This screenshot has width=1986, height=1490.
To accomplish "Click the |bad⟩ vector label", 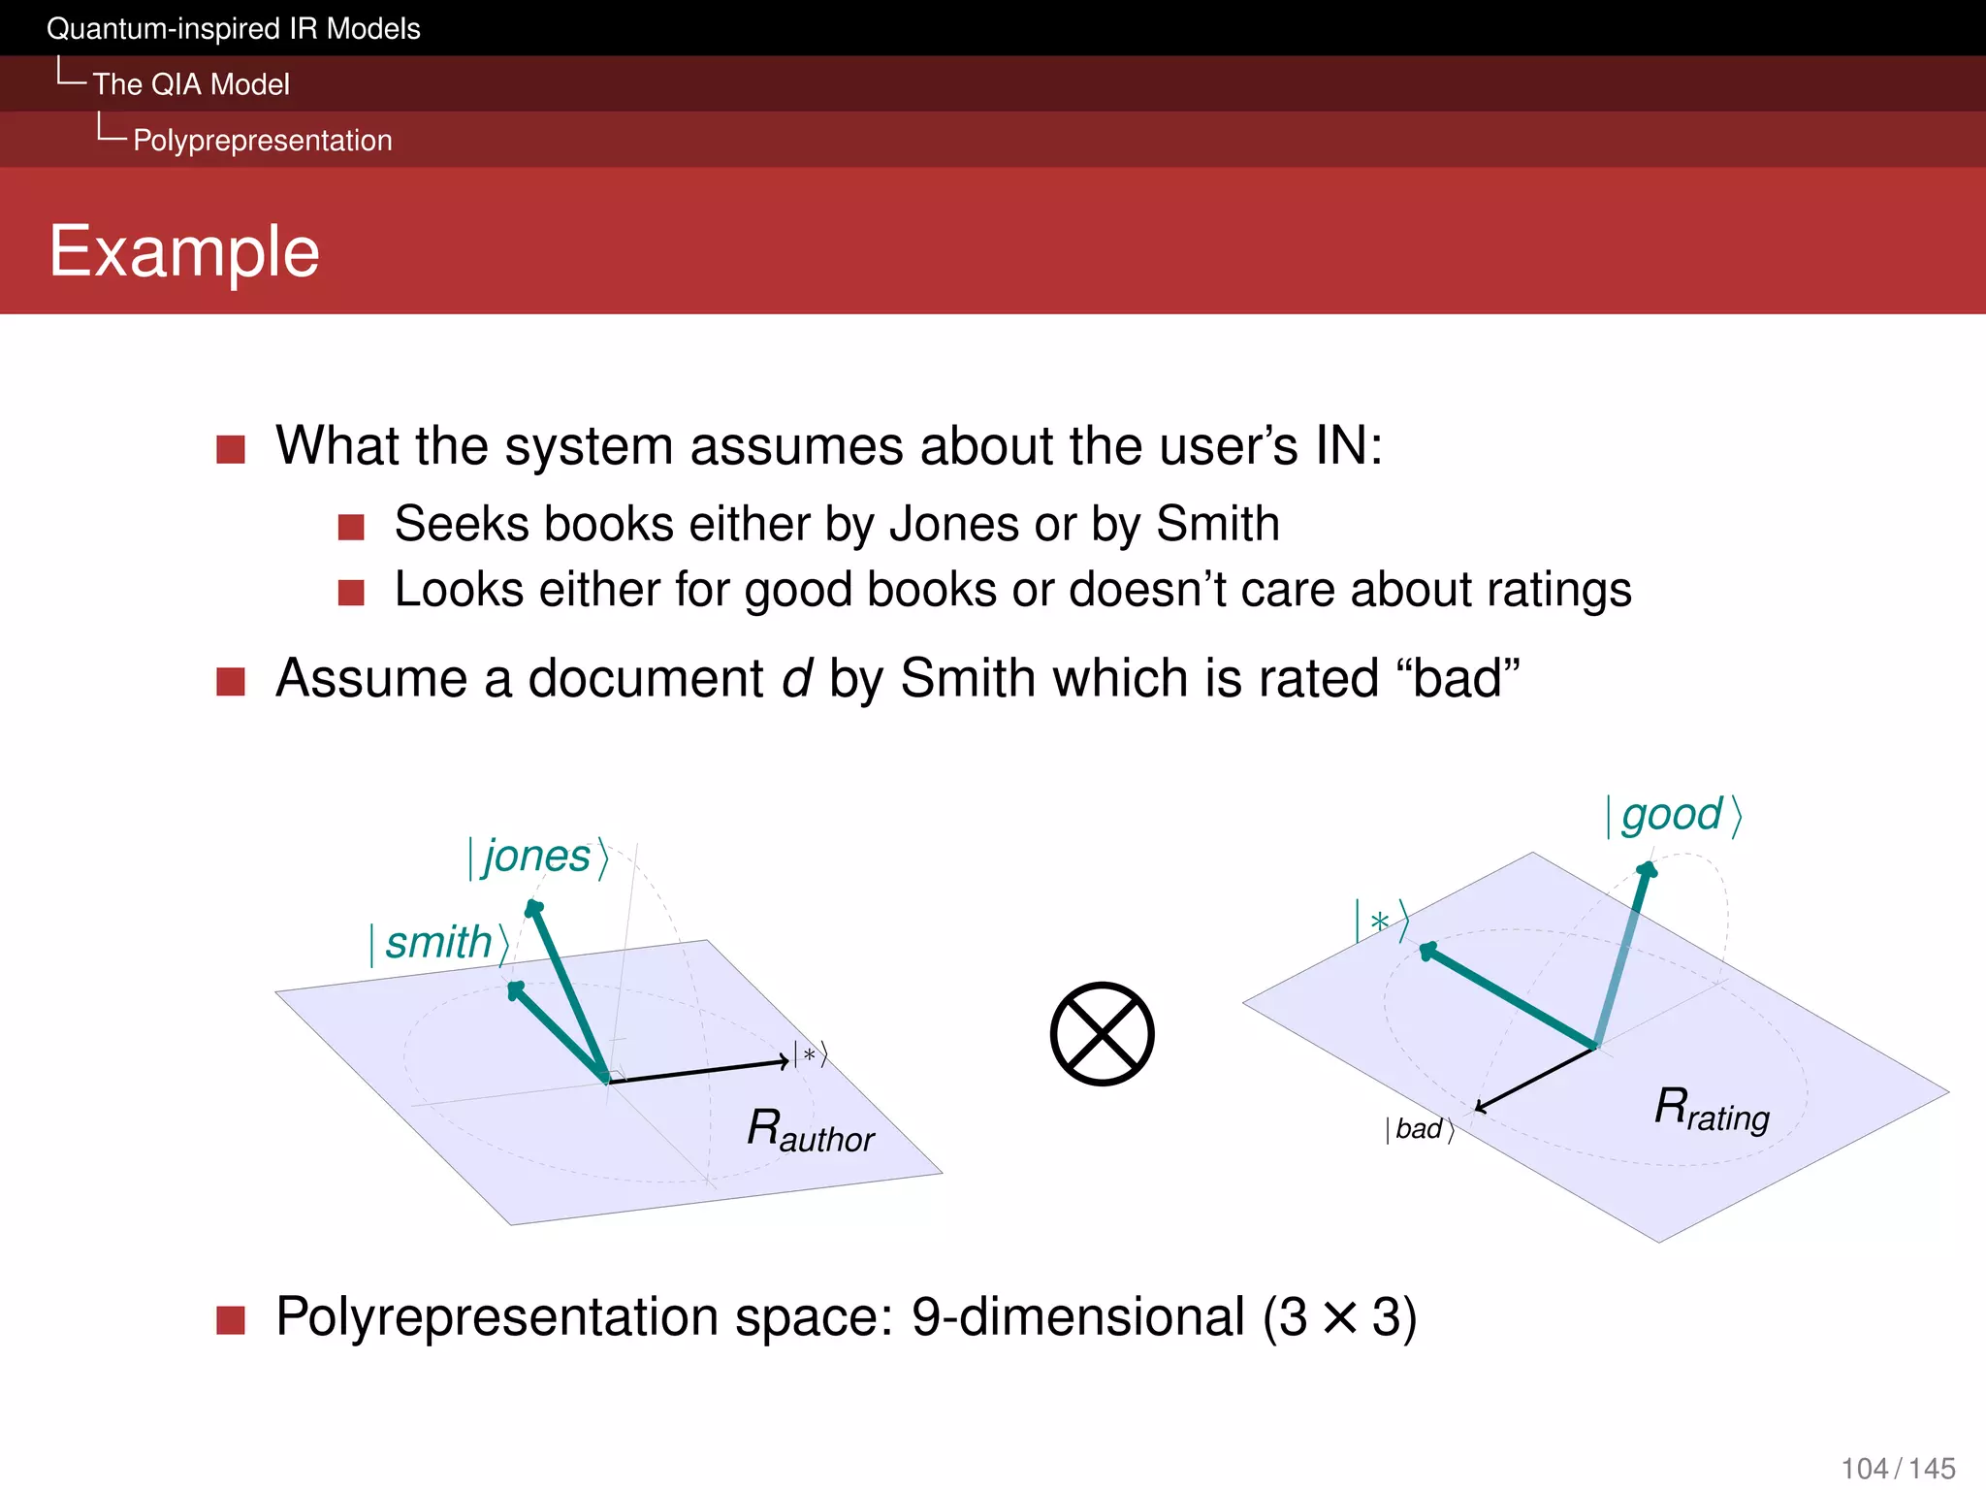I will (x=1421, y=1129).
